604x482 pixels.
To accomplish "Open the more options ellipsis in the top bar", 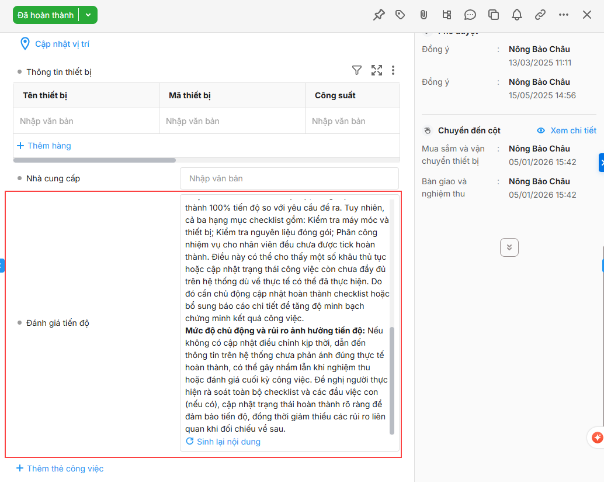I will tap(564, 15).
